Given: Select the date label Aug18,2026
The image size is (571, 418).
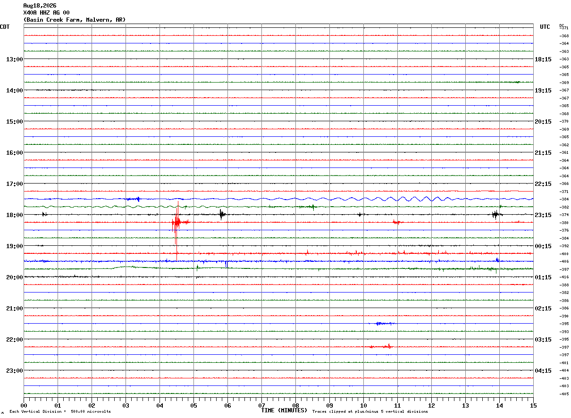Looking at the screenshot, I should 40,6.
